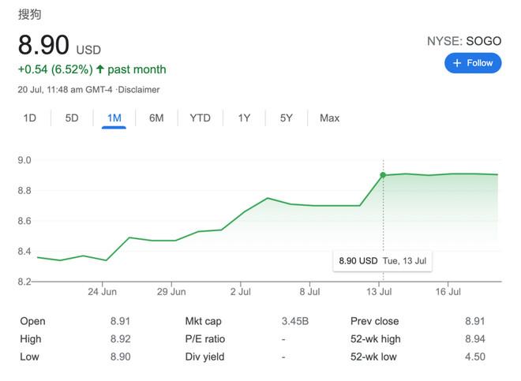Click the Open value 8.91
This screenshot has height=381, width=521.
click(120, 321)
